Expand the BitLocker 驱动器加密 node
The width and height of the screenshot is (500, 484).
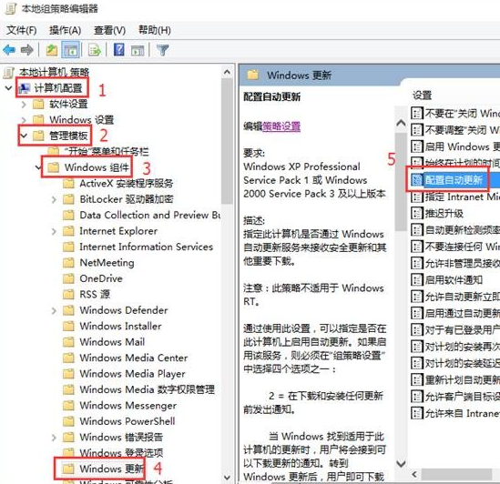click(x=54, y=199)
